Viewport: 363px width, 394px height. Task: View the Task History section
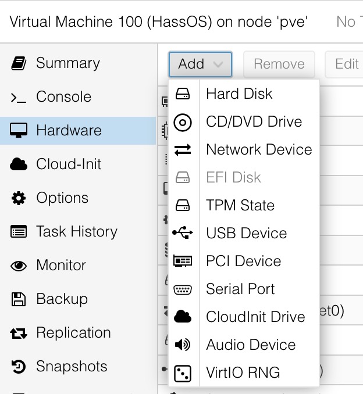click(78, 232)
